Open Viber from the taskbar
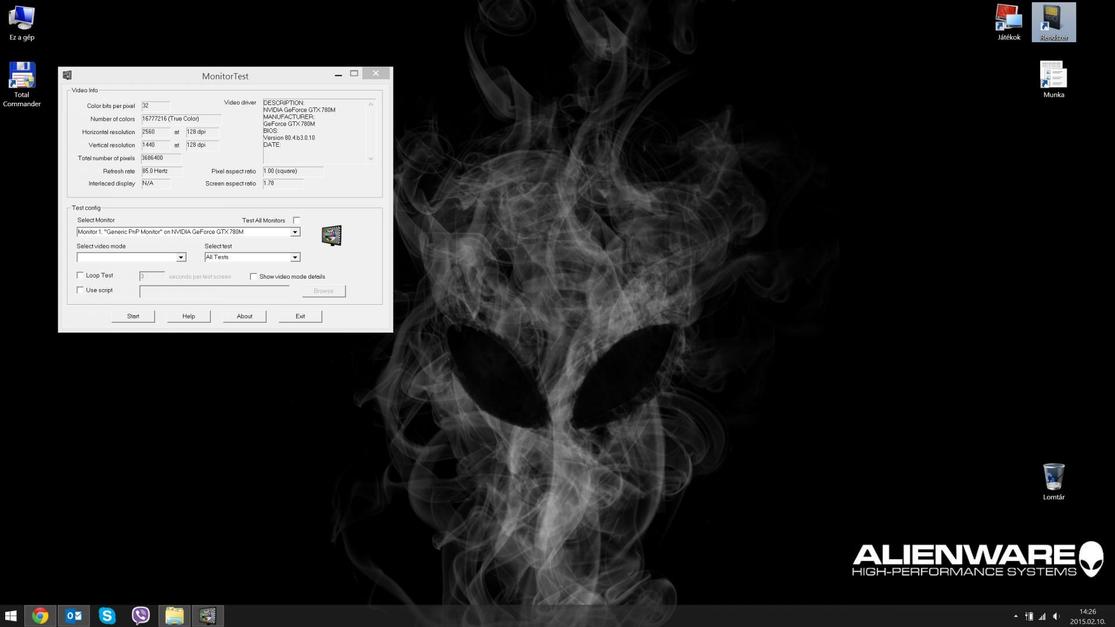1115x627 pixels. coord(141,615)
